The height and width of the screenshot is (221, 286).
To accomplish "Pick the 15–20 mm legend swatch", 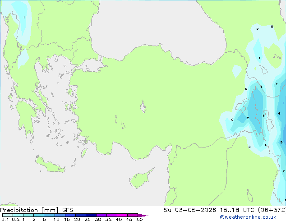I will click(70, 215).
